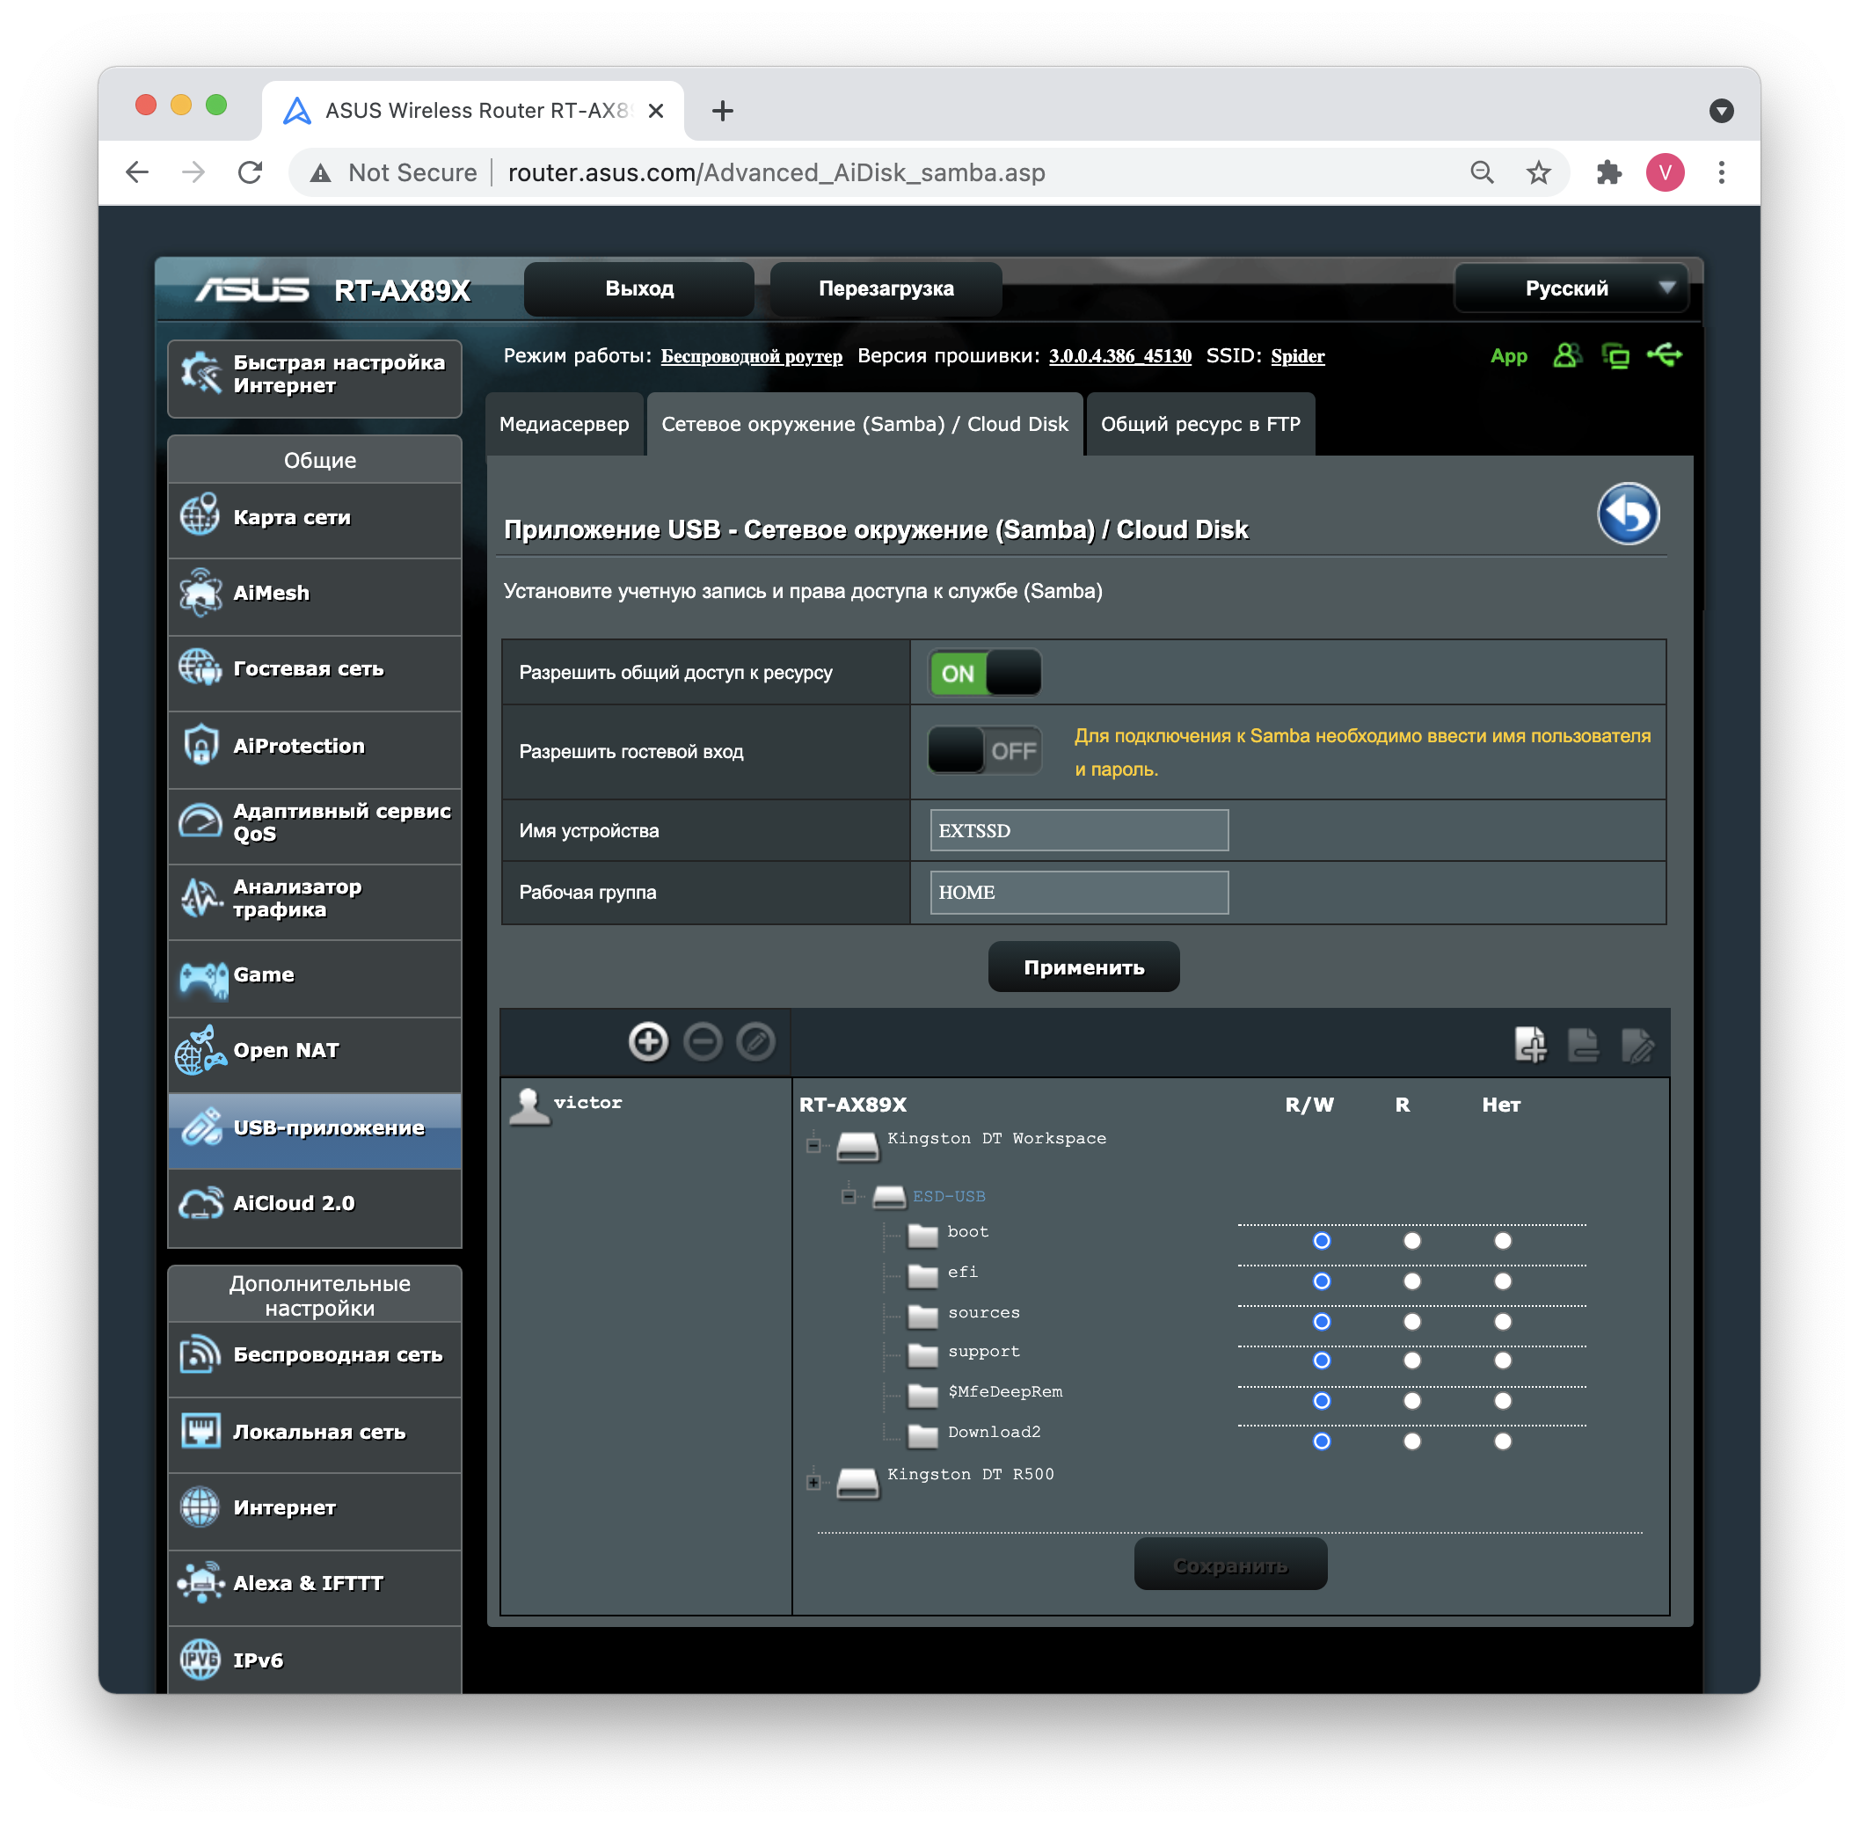Open the firmware version 3.0.0.4.386_45130 link
The image size is (1859, 1824).
tap(1119, 356)
